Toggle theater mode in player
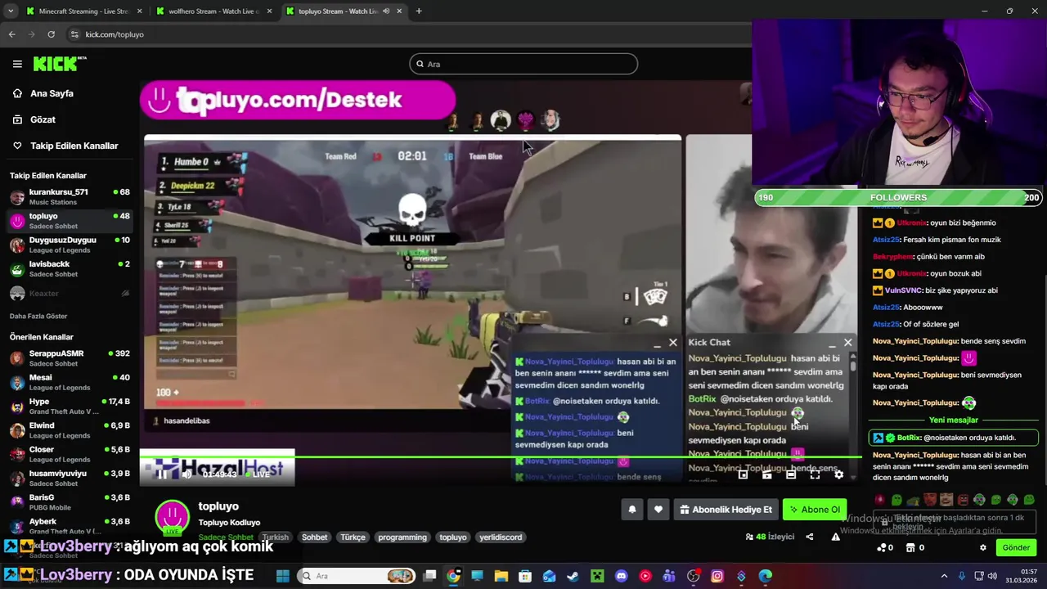This screenshot has height=589, width=1047. tap(790, 474)
